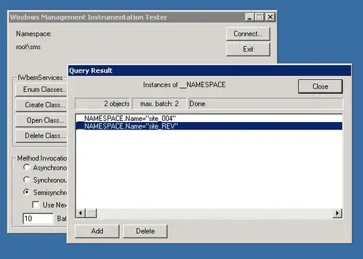Click the right scroll arrow in results list
Image resolution: width=363 pixels, height=259 pixels.
pos(337,213)
